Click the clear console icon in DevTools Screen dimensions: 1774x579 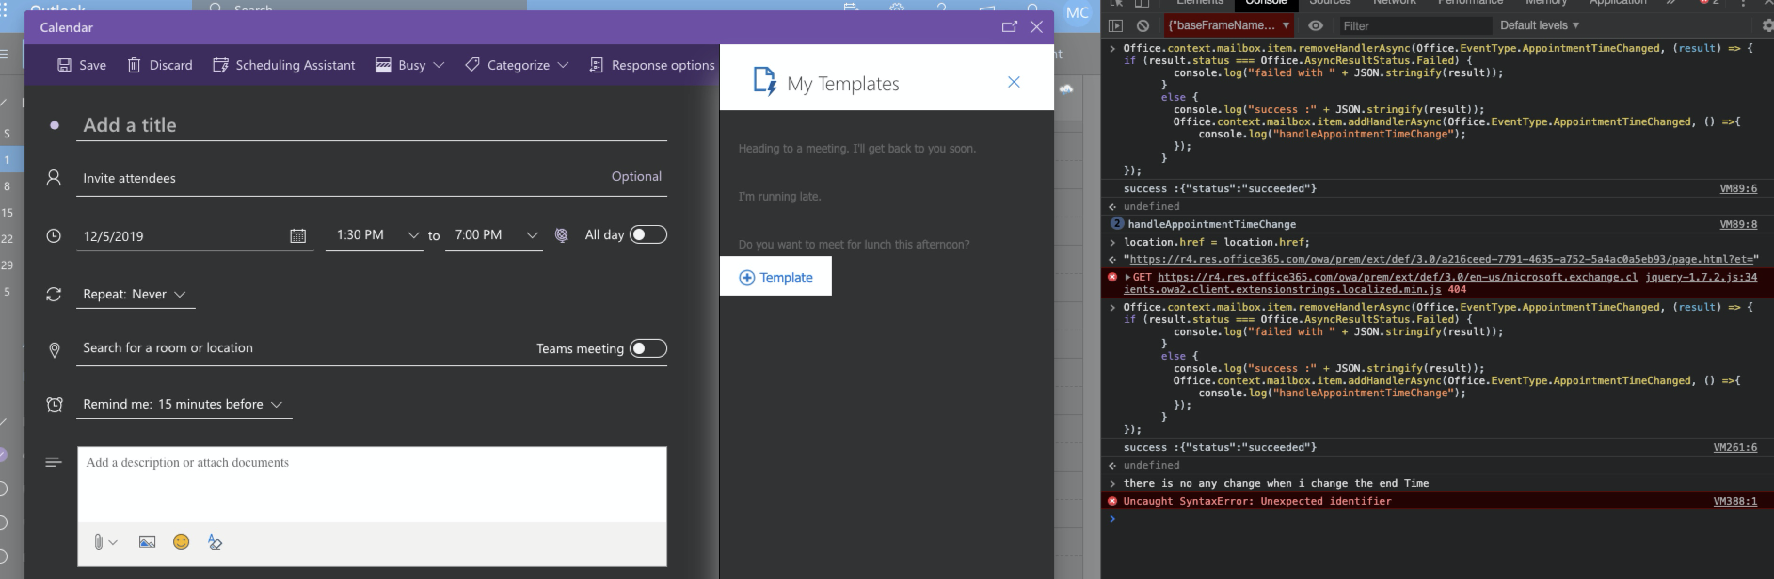1143,25
